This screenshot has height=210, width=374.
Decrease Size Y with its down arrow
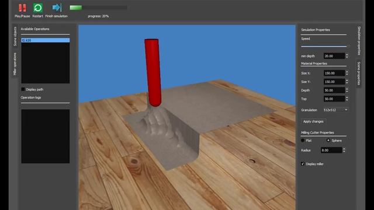tap(347, 83)
